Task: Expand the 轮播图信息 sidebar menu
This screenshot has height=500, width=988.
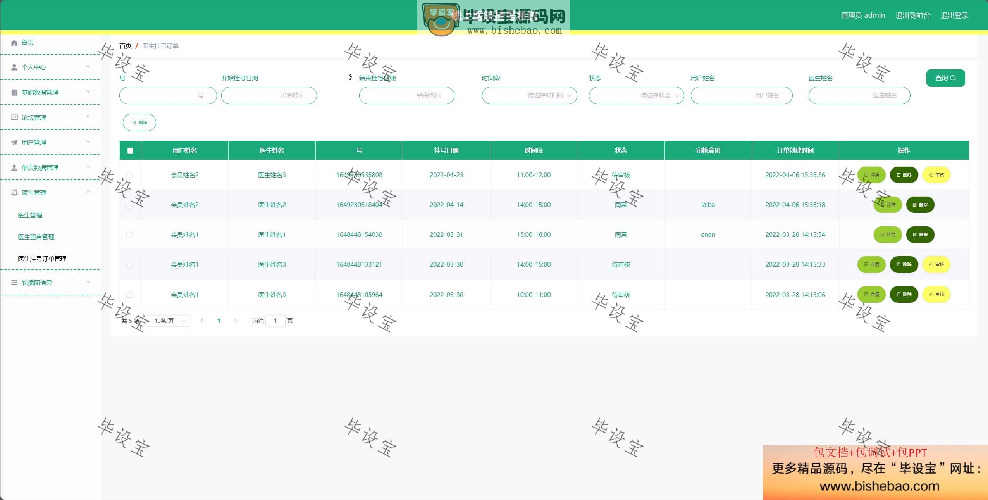Action: click(x=50, y=283)
